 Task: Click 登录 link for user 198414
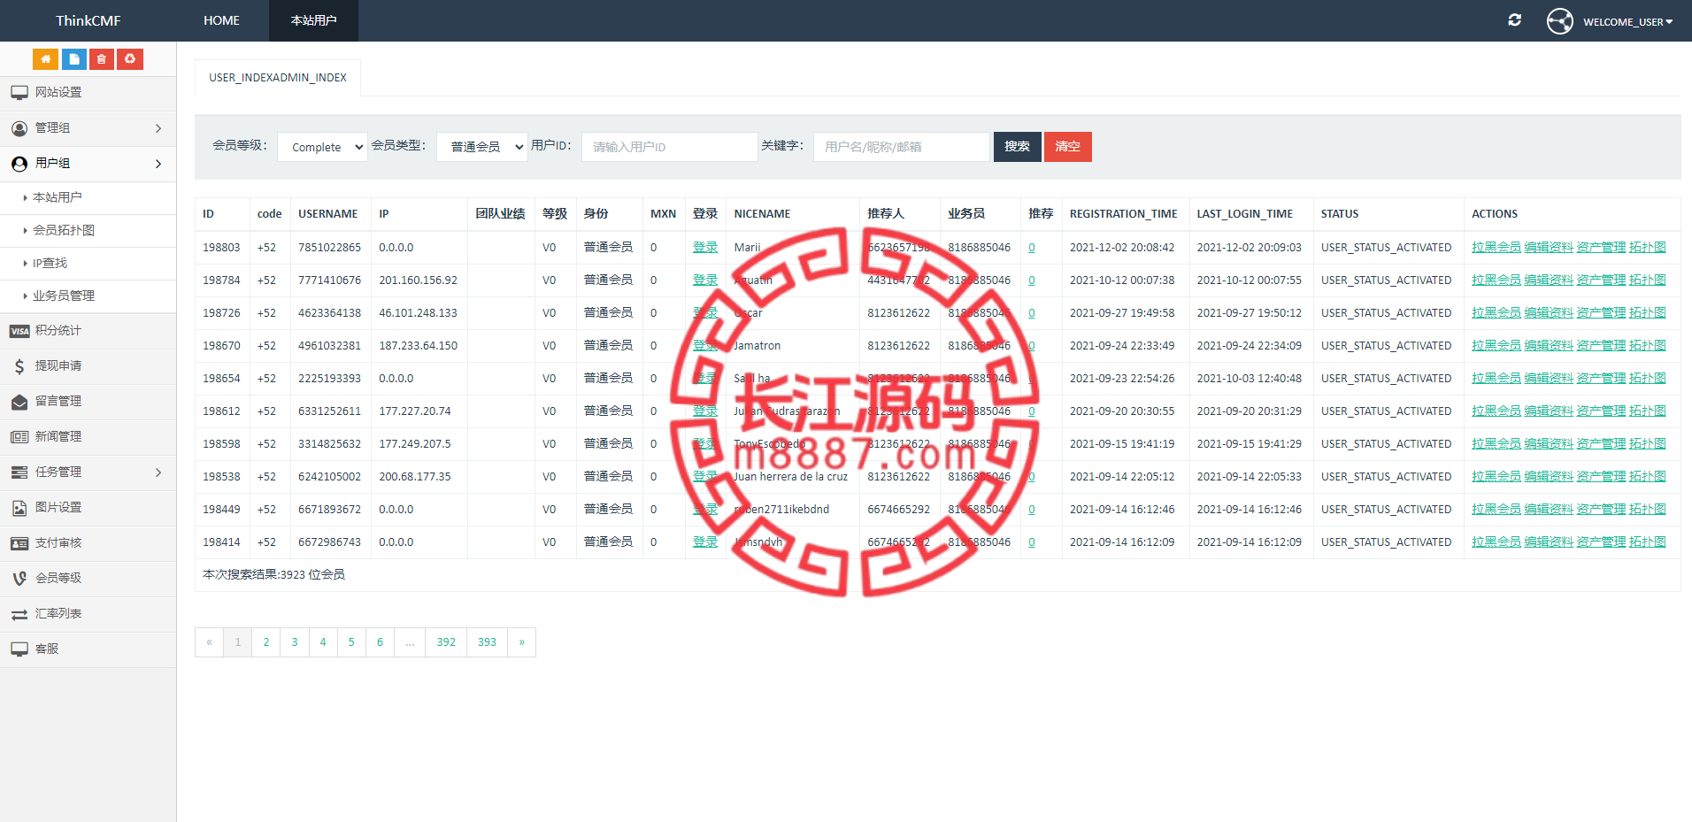[x=705, y=542]
